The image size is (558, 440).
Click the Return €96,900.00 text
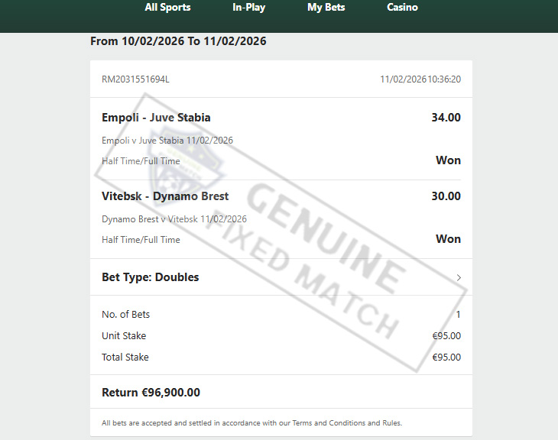(151, 393)
